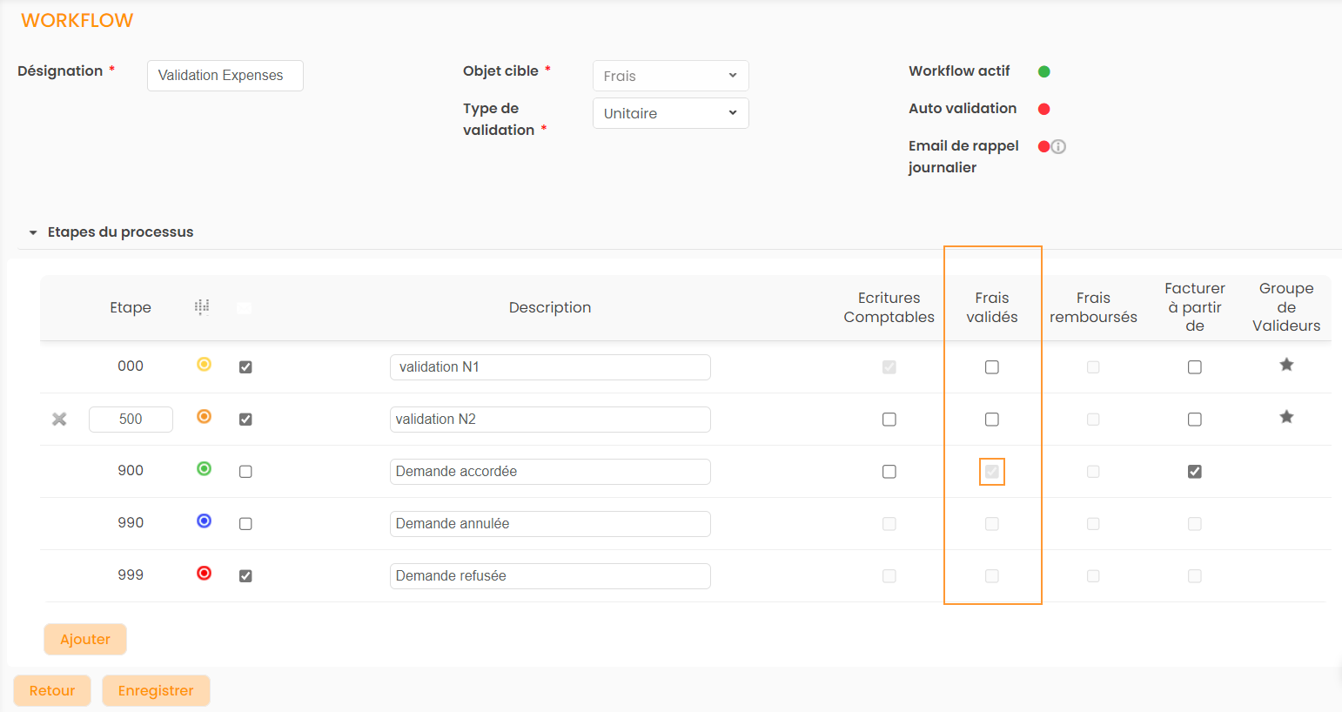Open the Objet cible dropdown
Screen dimensions: 1342x712
pos(670,76)
